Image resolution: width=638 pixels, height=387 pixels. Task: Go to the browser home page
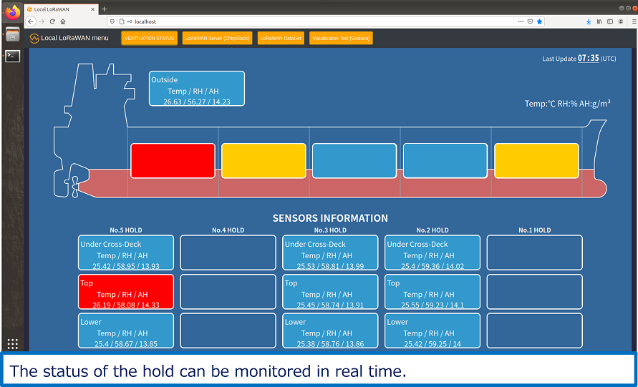(63, 21)
